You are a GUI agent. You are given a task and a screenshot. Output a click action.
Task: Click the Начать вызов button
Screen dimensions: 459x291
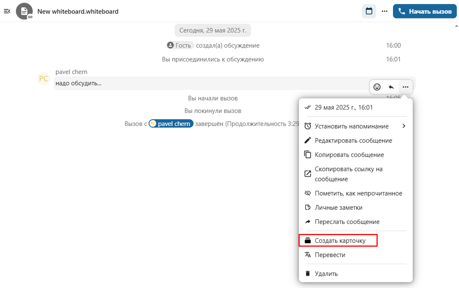[x=424, y=11]
